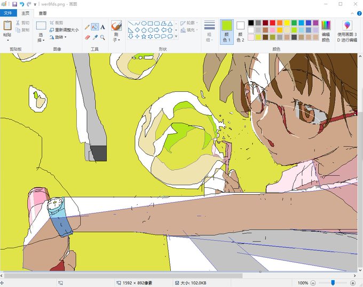
Task: Click the 1592 × 892 dimensions text
Action: (137, 283)
